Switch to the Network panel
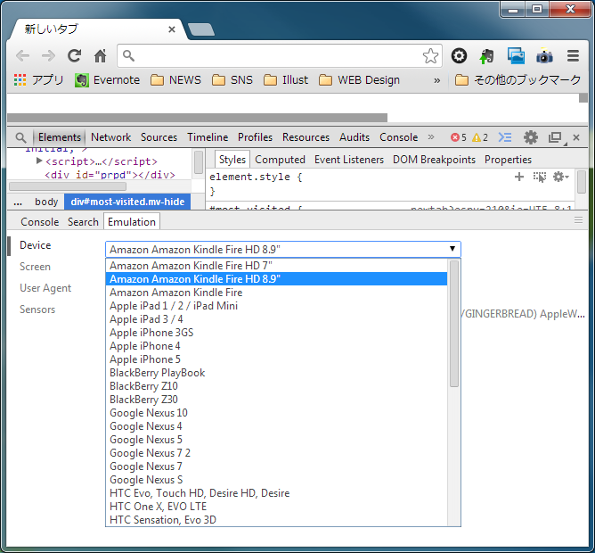595x553 pixels. click(x=110, y=137)
